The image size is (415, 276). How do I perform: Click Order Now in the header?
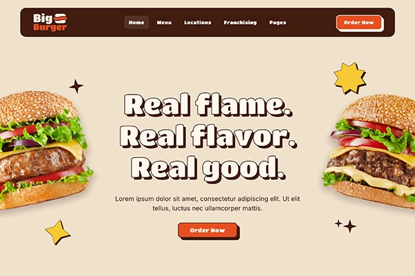click(x=359, y=23)
